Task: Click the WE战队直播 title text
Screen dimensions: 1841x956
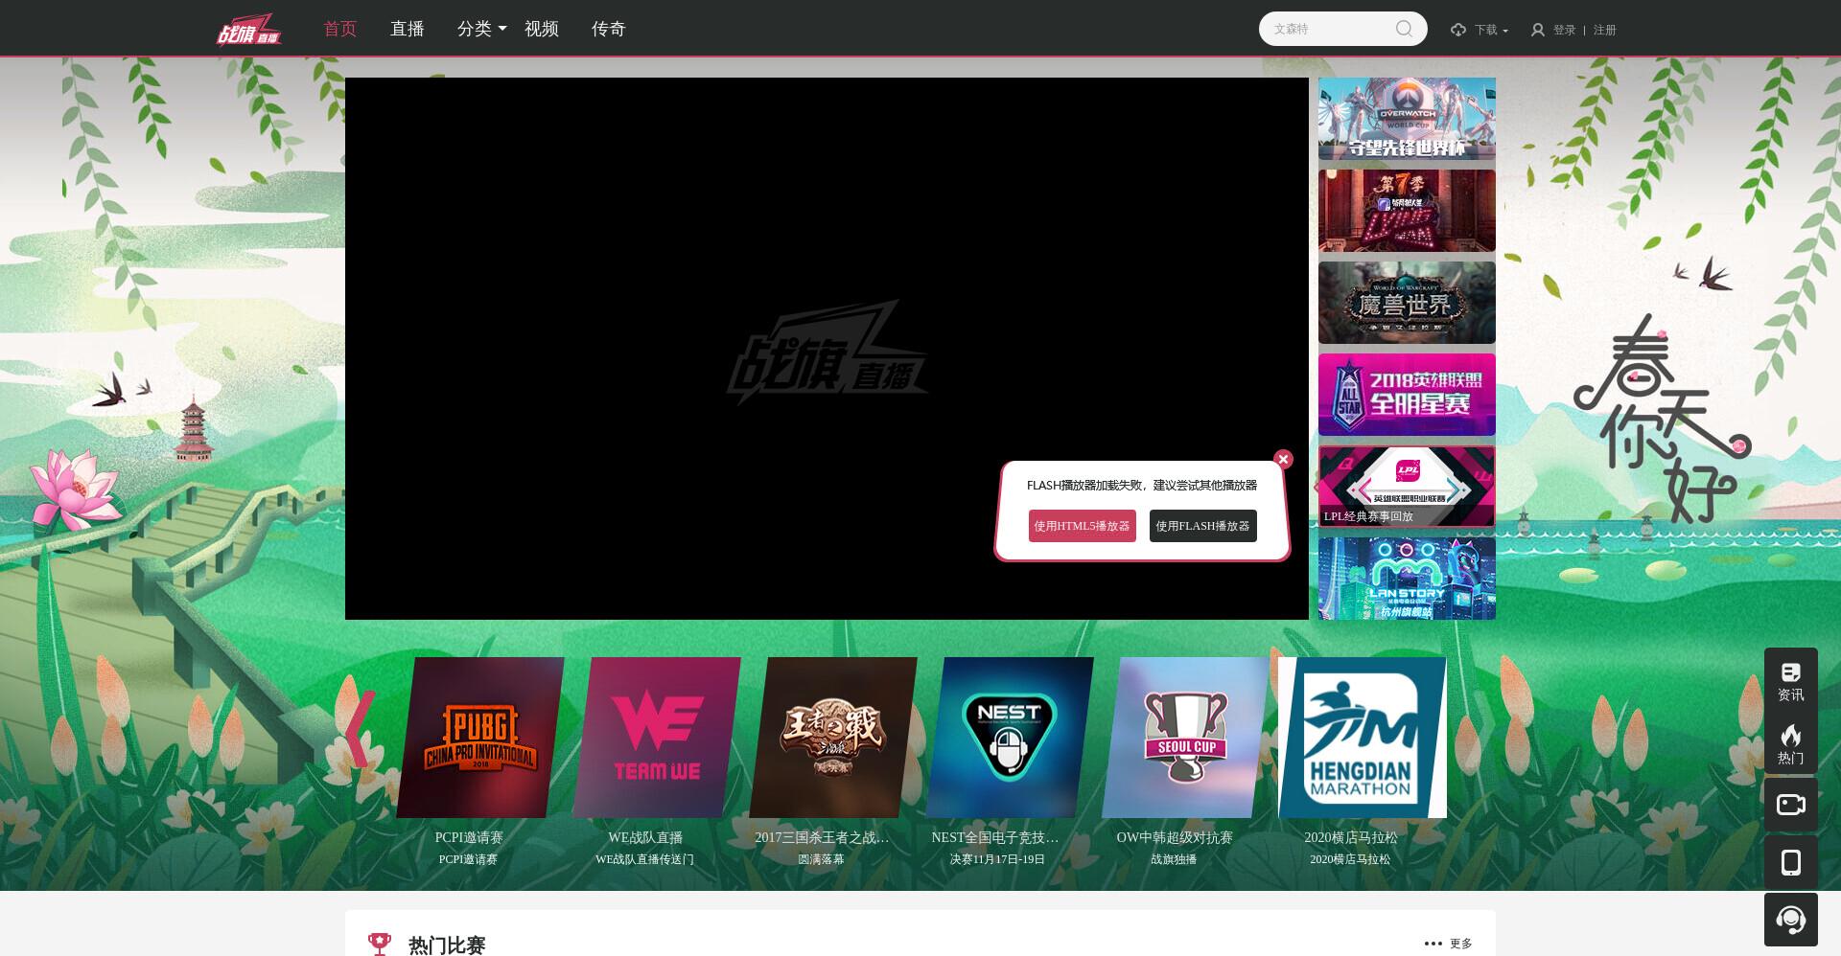Action: click(645, 837)
